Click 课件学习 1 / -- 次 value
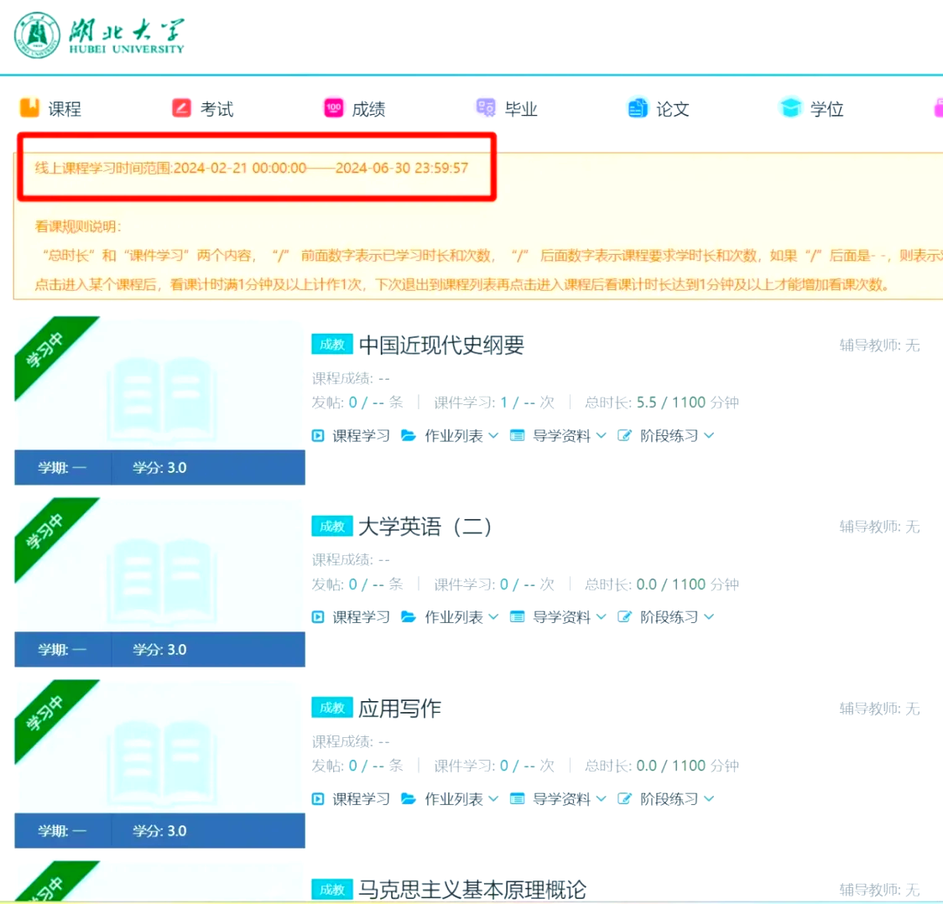This screenshot has height=904, width=943. 494,403
